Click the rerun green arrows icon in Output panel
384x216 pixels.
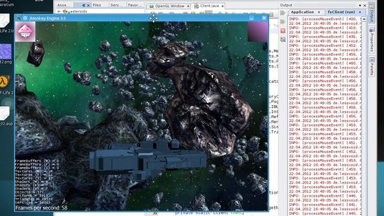(x=283, y=13)
